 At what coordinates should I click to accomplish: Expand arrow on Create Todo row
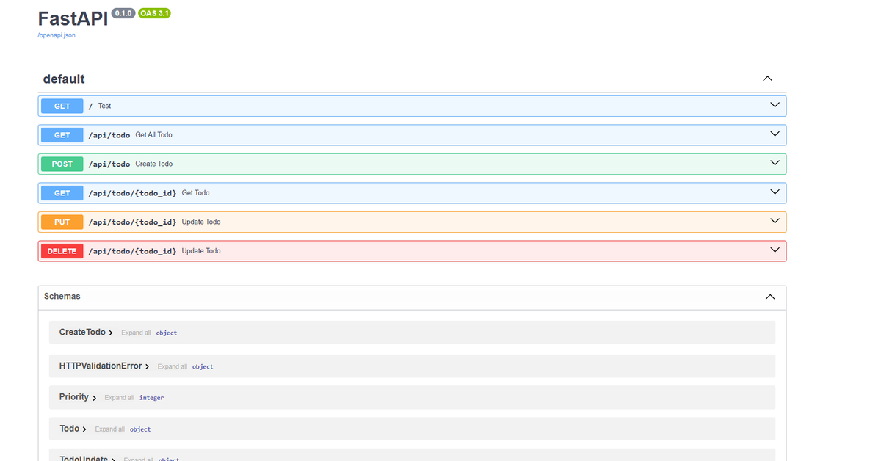point(775,163)
